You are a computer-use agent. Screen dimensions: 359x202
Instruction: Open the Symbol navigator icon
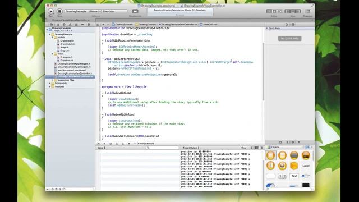[58, 25]
